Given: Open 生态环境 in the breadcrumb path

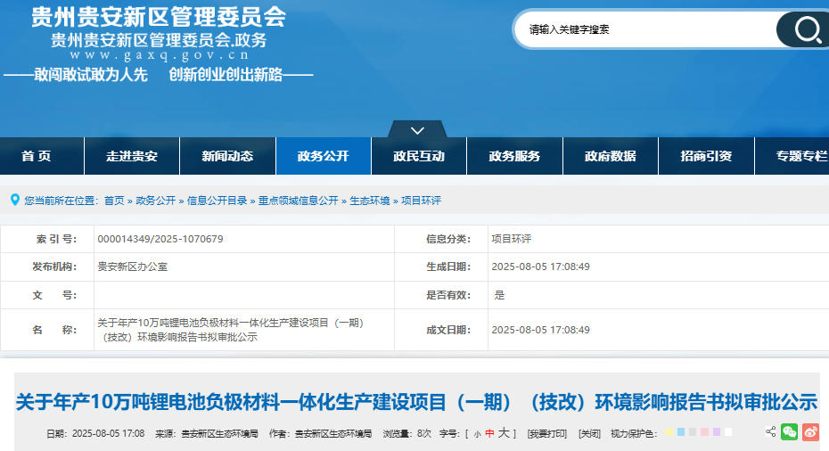Looking at the screenshot, I should (369, 201).
